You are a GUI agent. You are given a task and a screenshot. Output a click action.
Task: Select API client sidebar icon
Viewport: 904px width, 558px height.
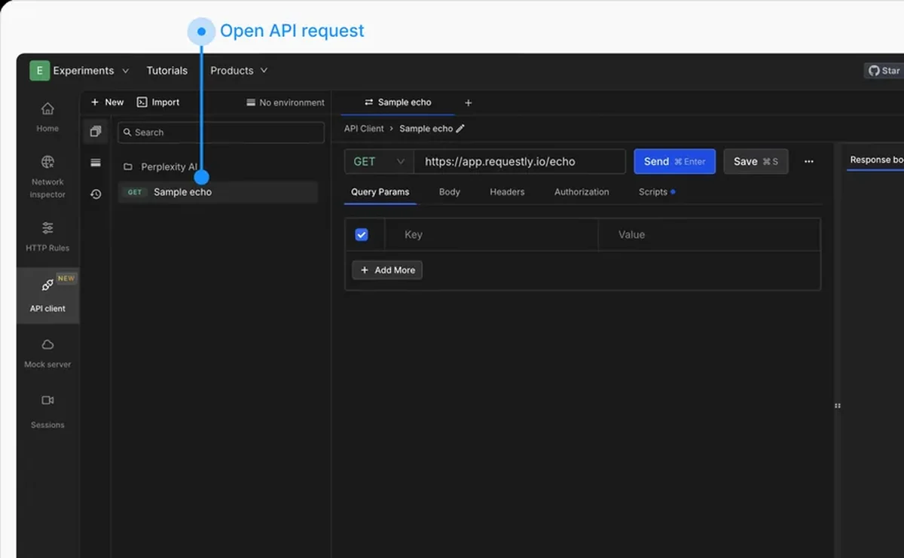(47, 295)
